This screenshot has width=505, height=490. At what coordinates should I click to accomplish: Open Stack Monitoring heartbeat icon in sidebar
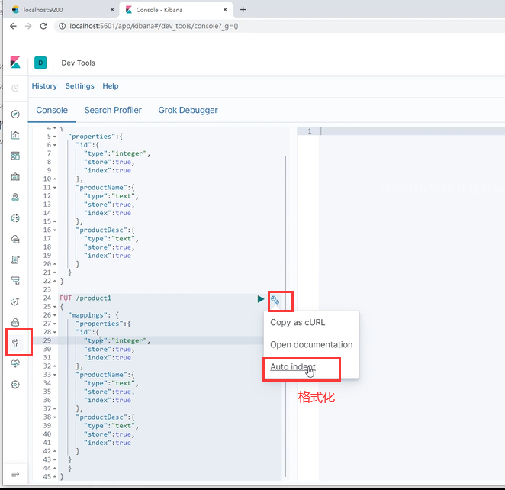(x=15, y=364)
